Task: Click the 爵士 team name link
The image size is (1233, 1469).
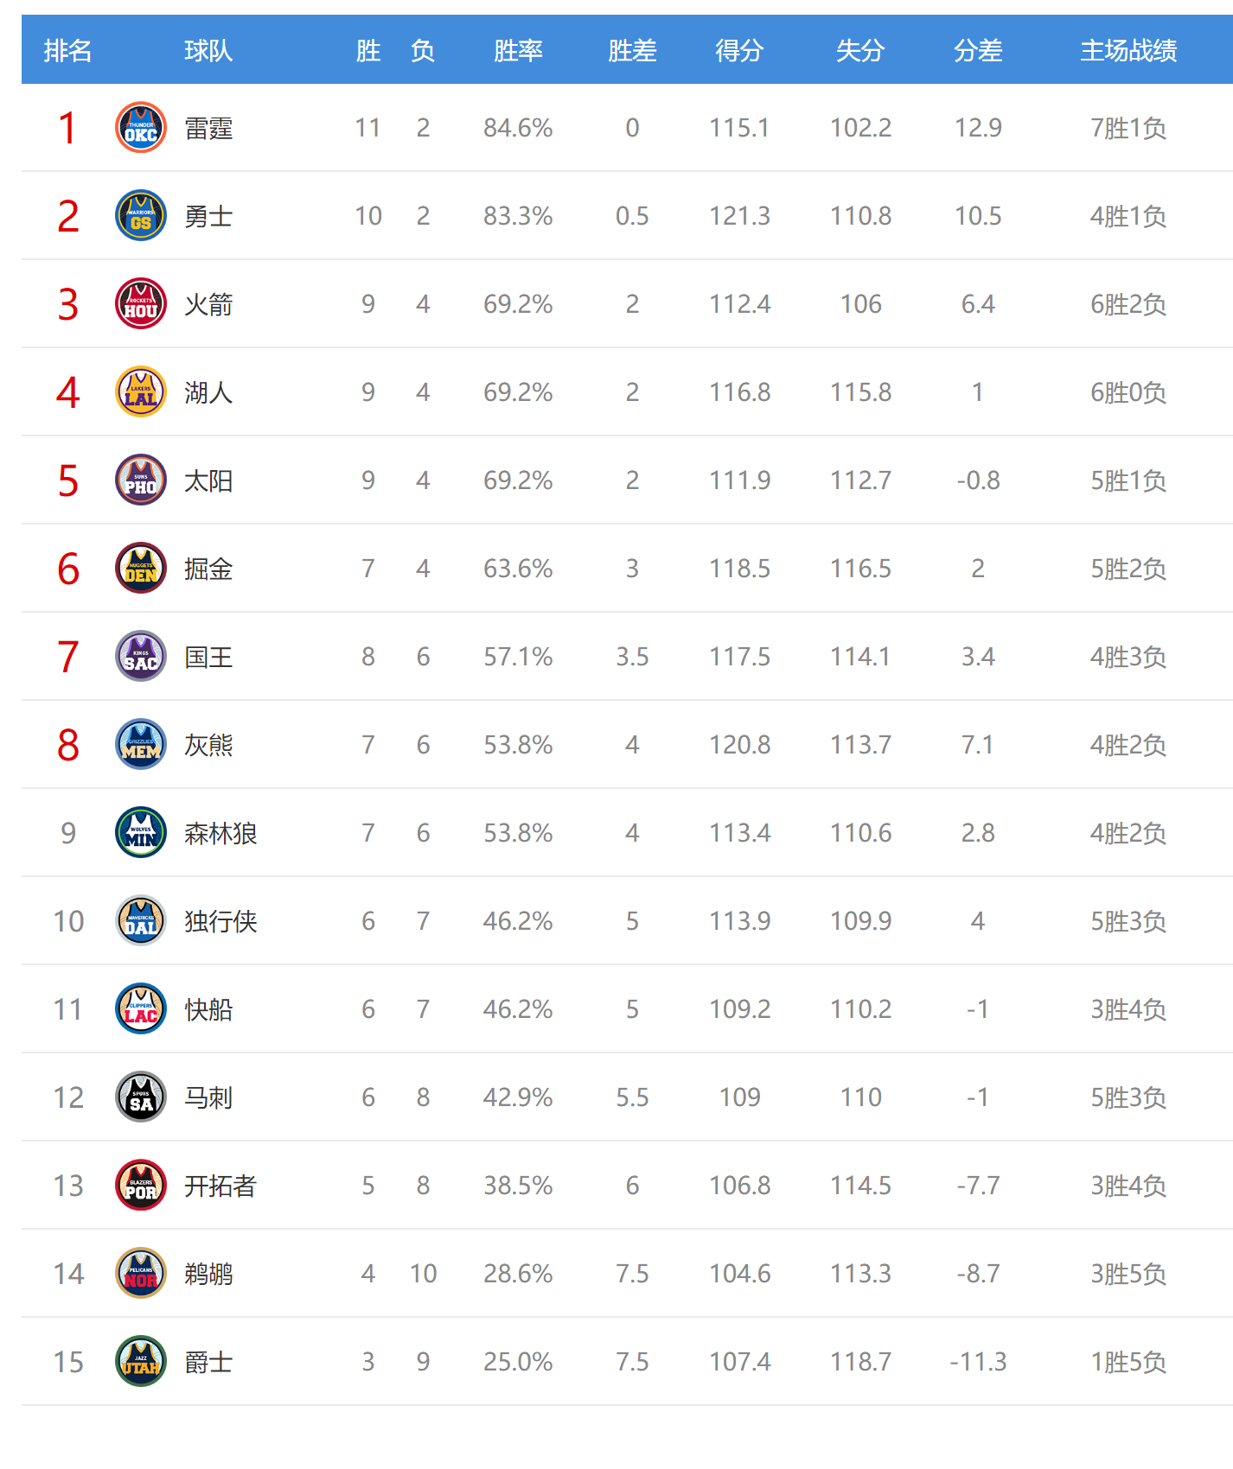Action: click(x=208, y=1363)
